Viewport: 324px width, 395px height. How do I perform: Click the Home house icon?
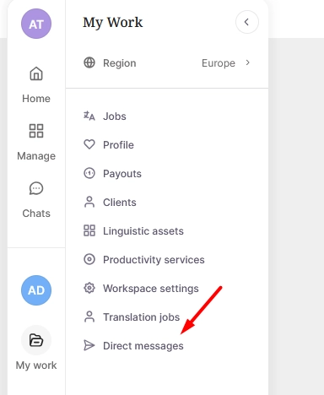[36, 73]
